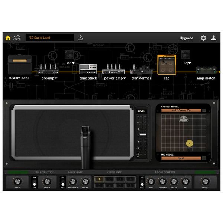
Task: Click the amp match label
Action: [206, 78]
